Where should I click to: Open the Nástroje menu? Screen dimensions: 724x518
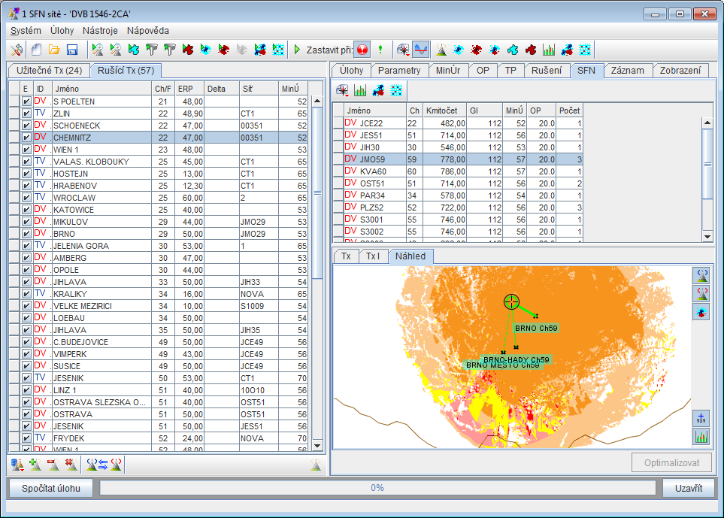pyautogui.click(x=100, y=31)
